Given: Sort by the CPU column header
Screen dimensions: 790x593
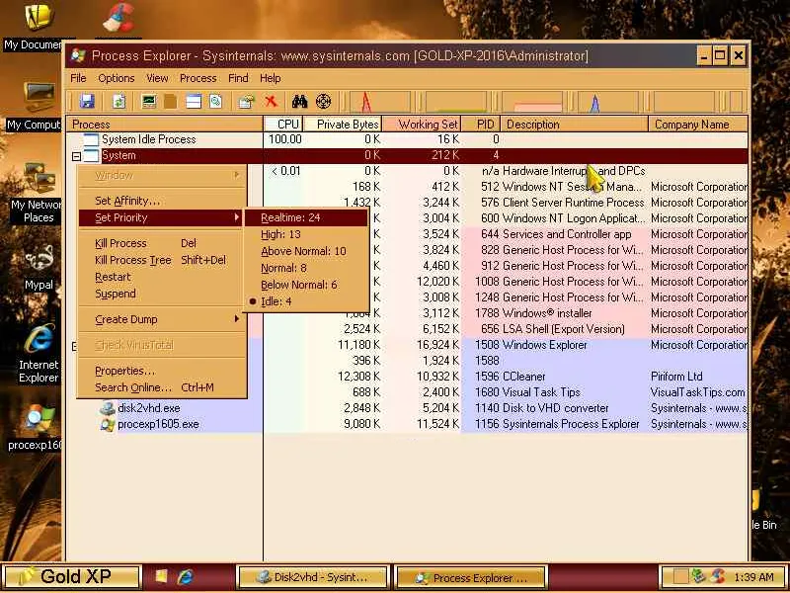Looking at the screenshot, I should coord(282,125).
